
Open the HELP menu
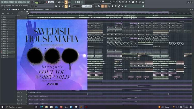tap(28, 2)
